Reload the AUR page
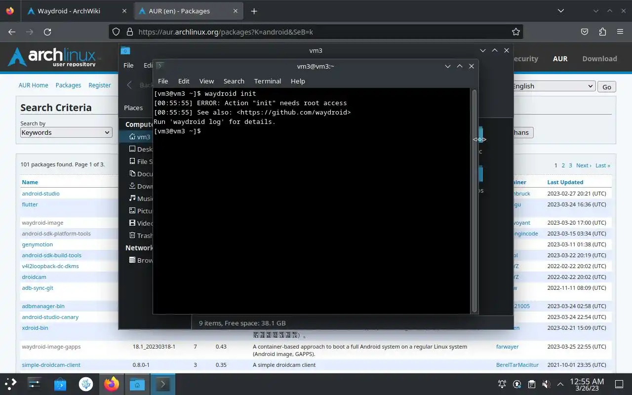Image resolution: width=632 pixels, height=395 pixels. point(47,32)
